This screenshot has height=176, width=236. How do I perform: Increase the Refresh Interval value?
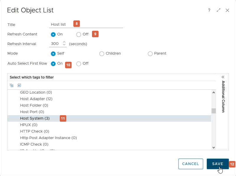click(64, 42)
